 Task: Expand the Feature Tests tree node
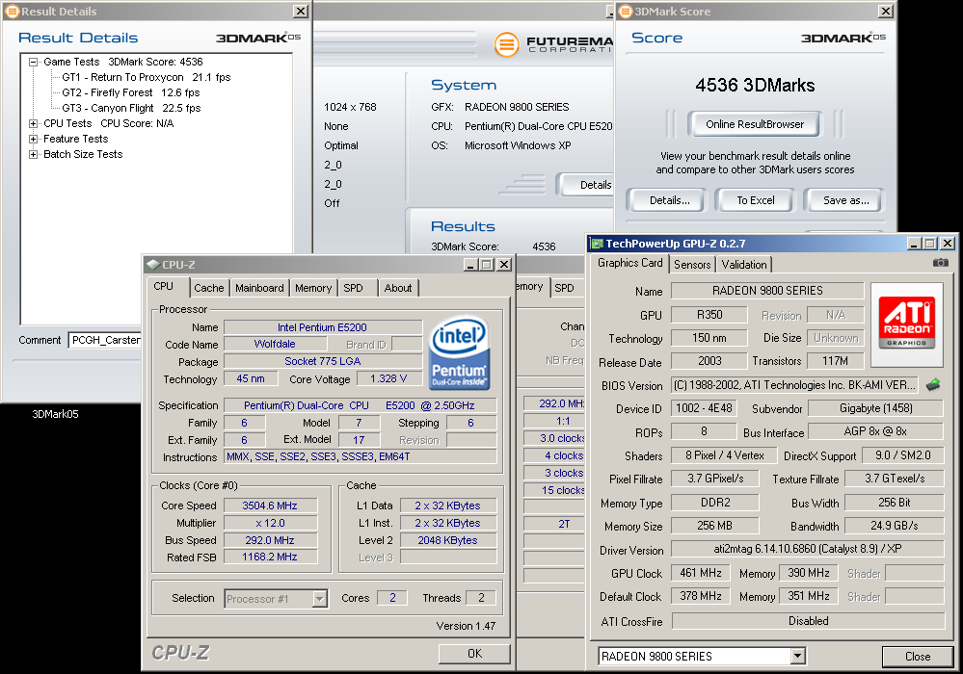[x=33, y=139]
